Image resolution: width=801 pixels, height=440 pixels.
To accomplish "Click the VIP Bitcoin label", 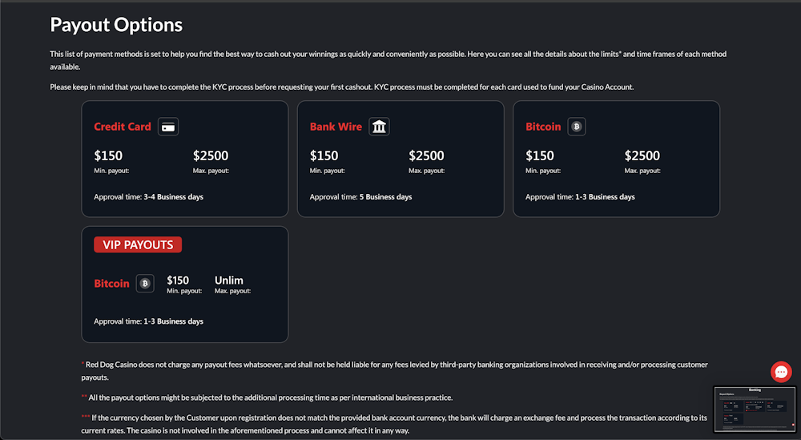I will point(112,284).
